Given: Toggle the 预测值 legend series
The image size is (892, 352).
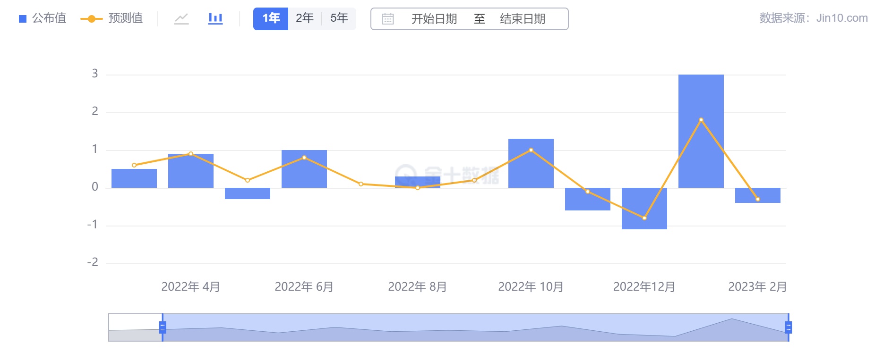Looking at the screenshot, I should coord(112,18).
